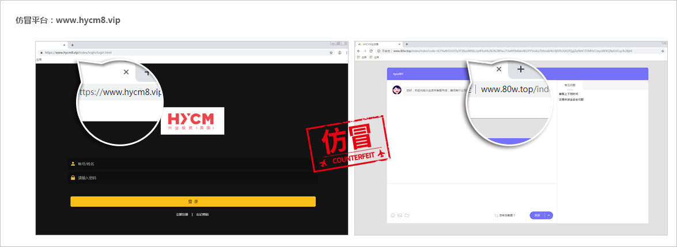The image size is (677, 247).
Task: Send the message with the 发送 button
Action: [537, 215]
